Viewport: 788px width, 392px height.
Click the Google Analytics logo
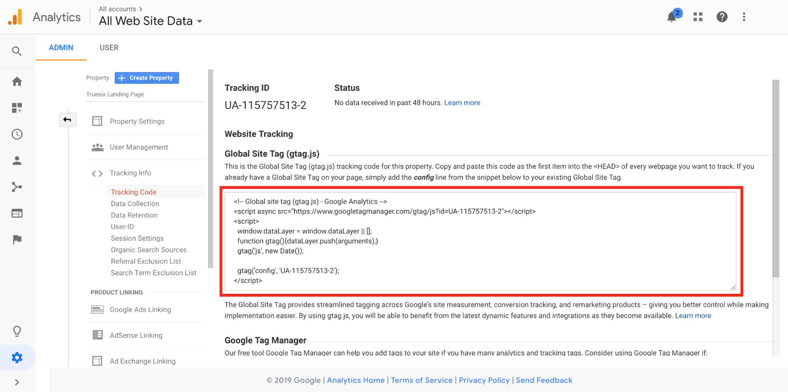tap(15, 17)
